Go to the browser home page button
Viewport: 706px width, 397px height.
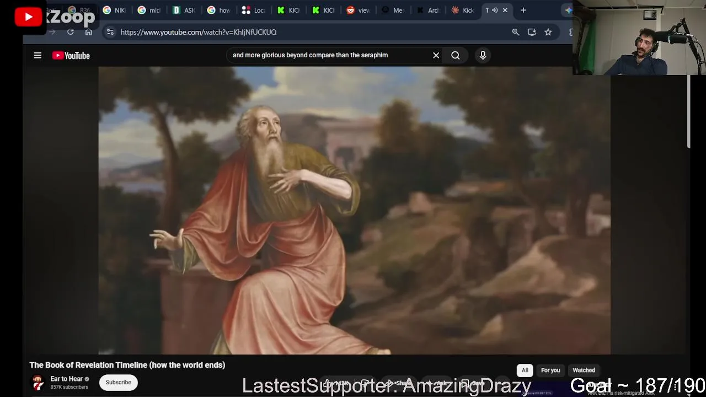(89, 32)
